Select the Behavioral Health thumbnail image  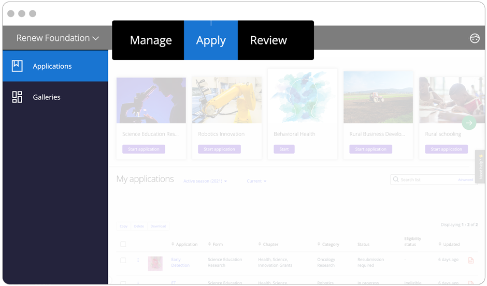303,97
